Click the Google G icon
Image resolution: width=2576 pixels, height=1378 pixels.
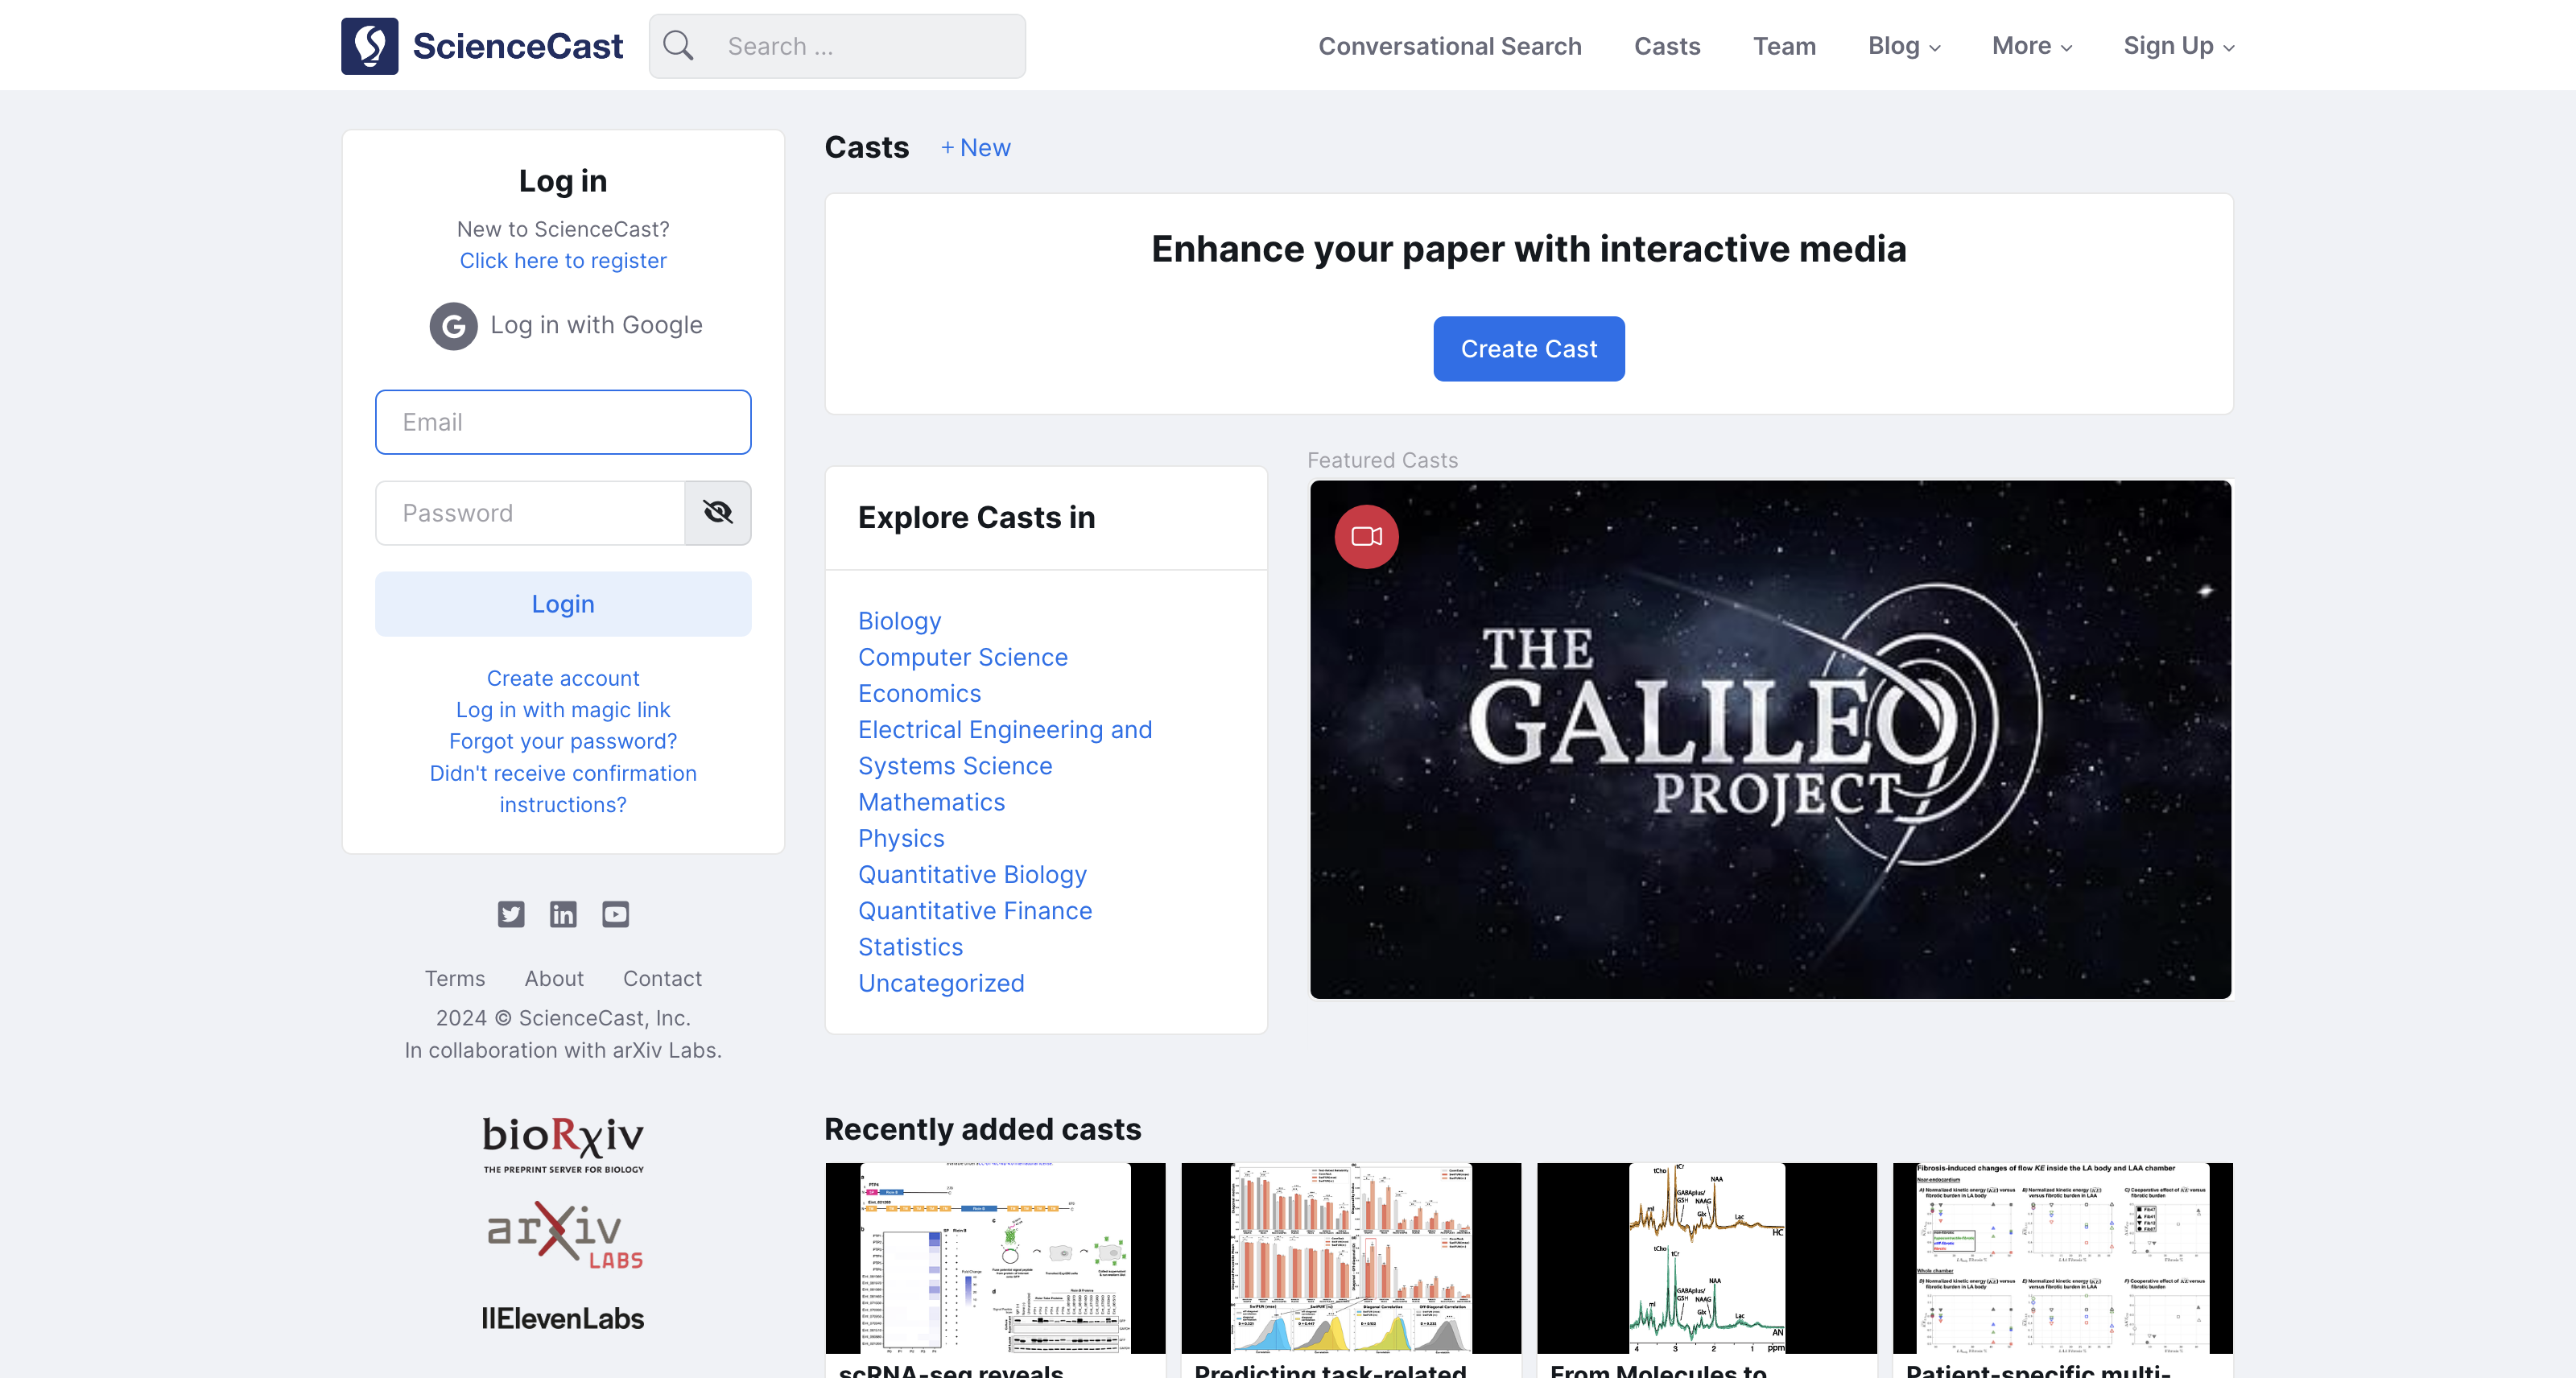click(453, 326)
